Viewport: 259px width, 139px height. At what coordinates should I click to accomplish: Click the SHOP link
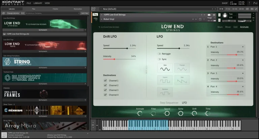coord(225,3)
